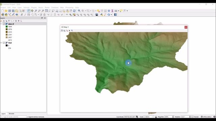Click the play animation icon in 3D Map 1

70,31
